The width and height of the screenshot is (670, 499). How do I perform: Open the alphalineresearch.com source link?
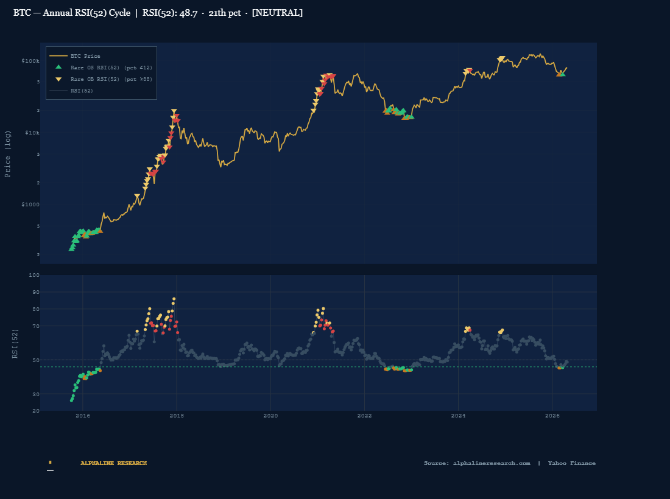point(490,463)
